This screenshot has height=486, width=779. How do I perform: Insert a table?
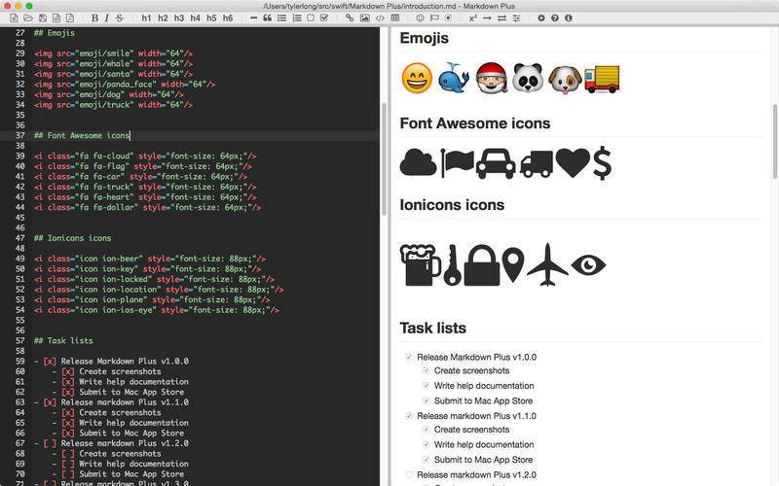395,17
